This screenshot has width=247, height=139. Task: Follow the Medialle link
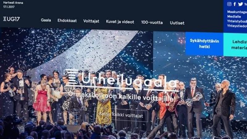(x=234, y=17)
